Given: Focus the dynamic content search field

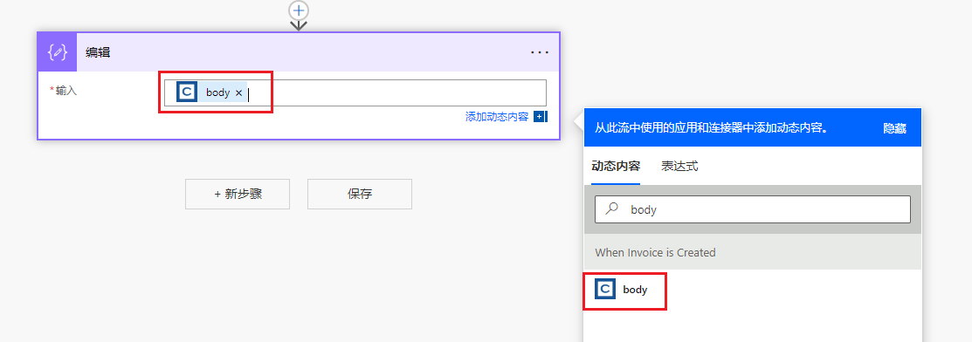Looking at the screenshot, I should [x=753, y=209].
